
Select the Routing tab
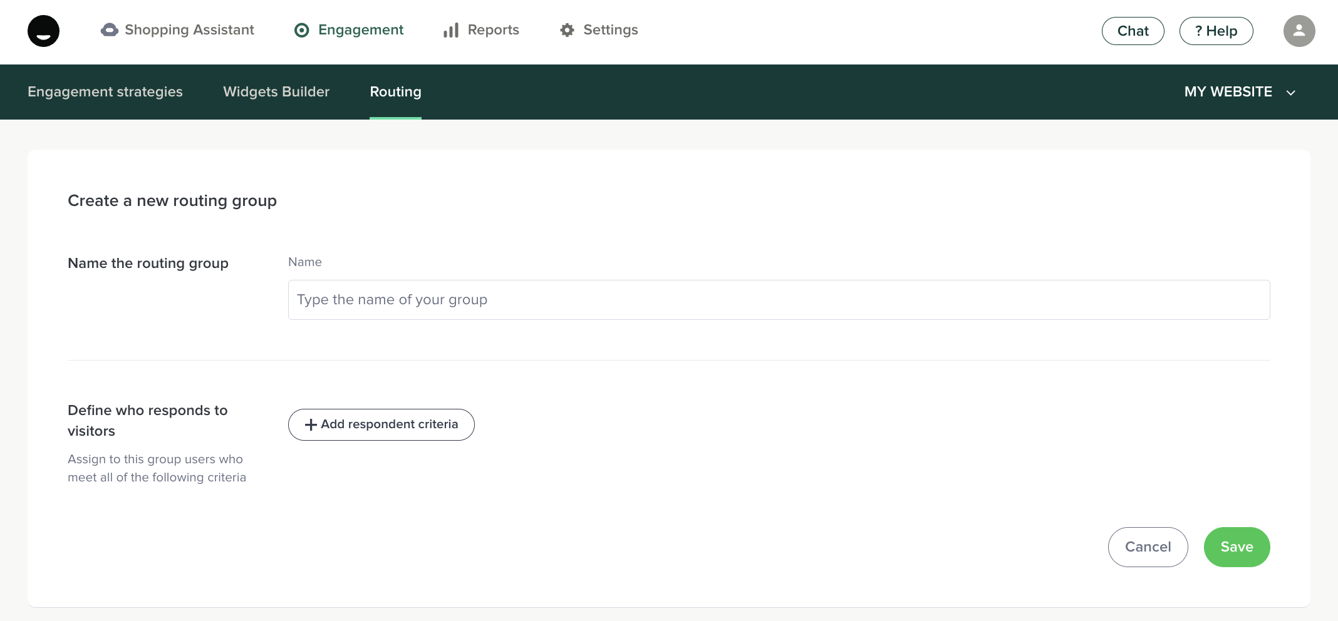pos(395,92)
